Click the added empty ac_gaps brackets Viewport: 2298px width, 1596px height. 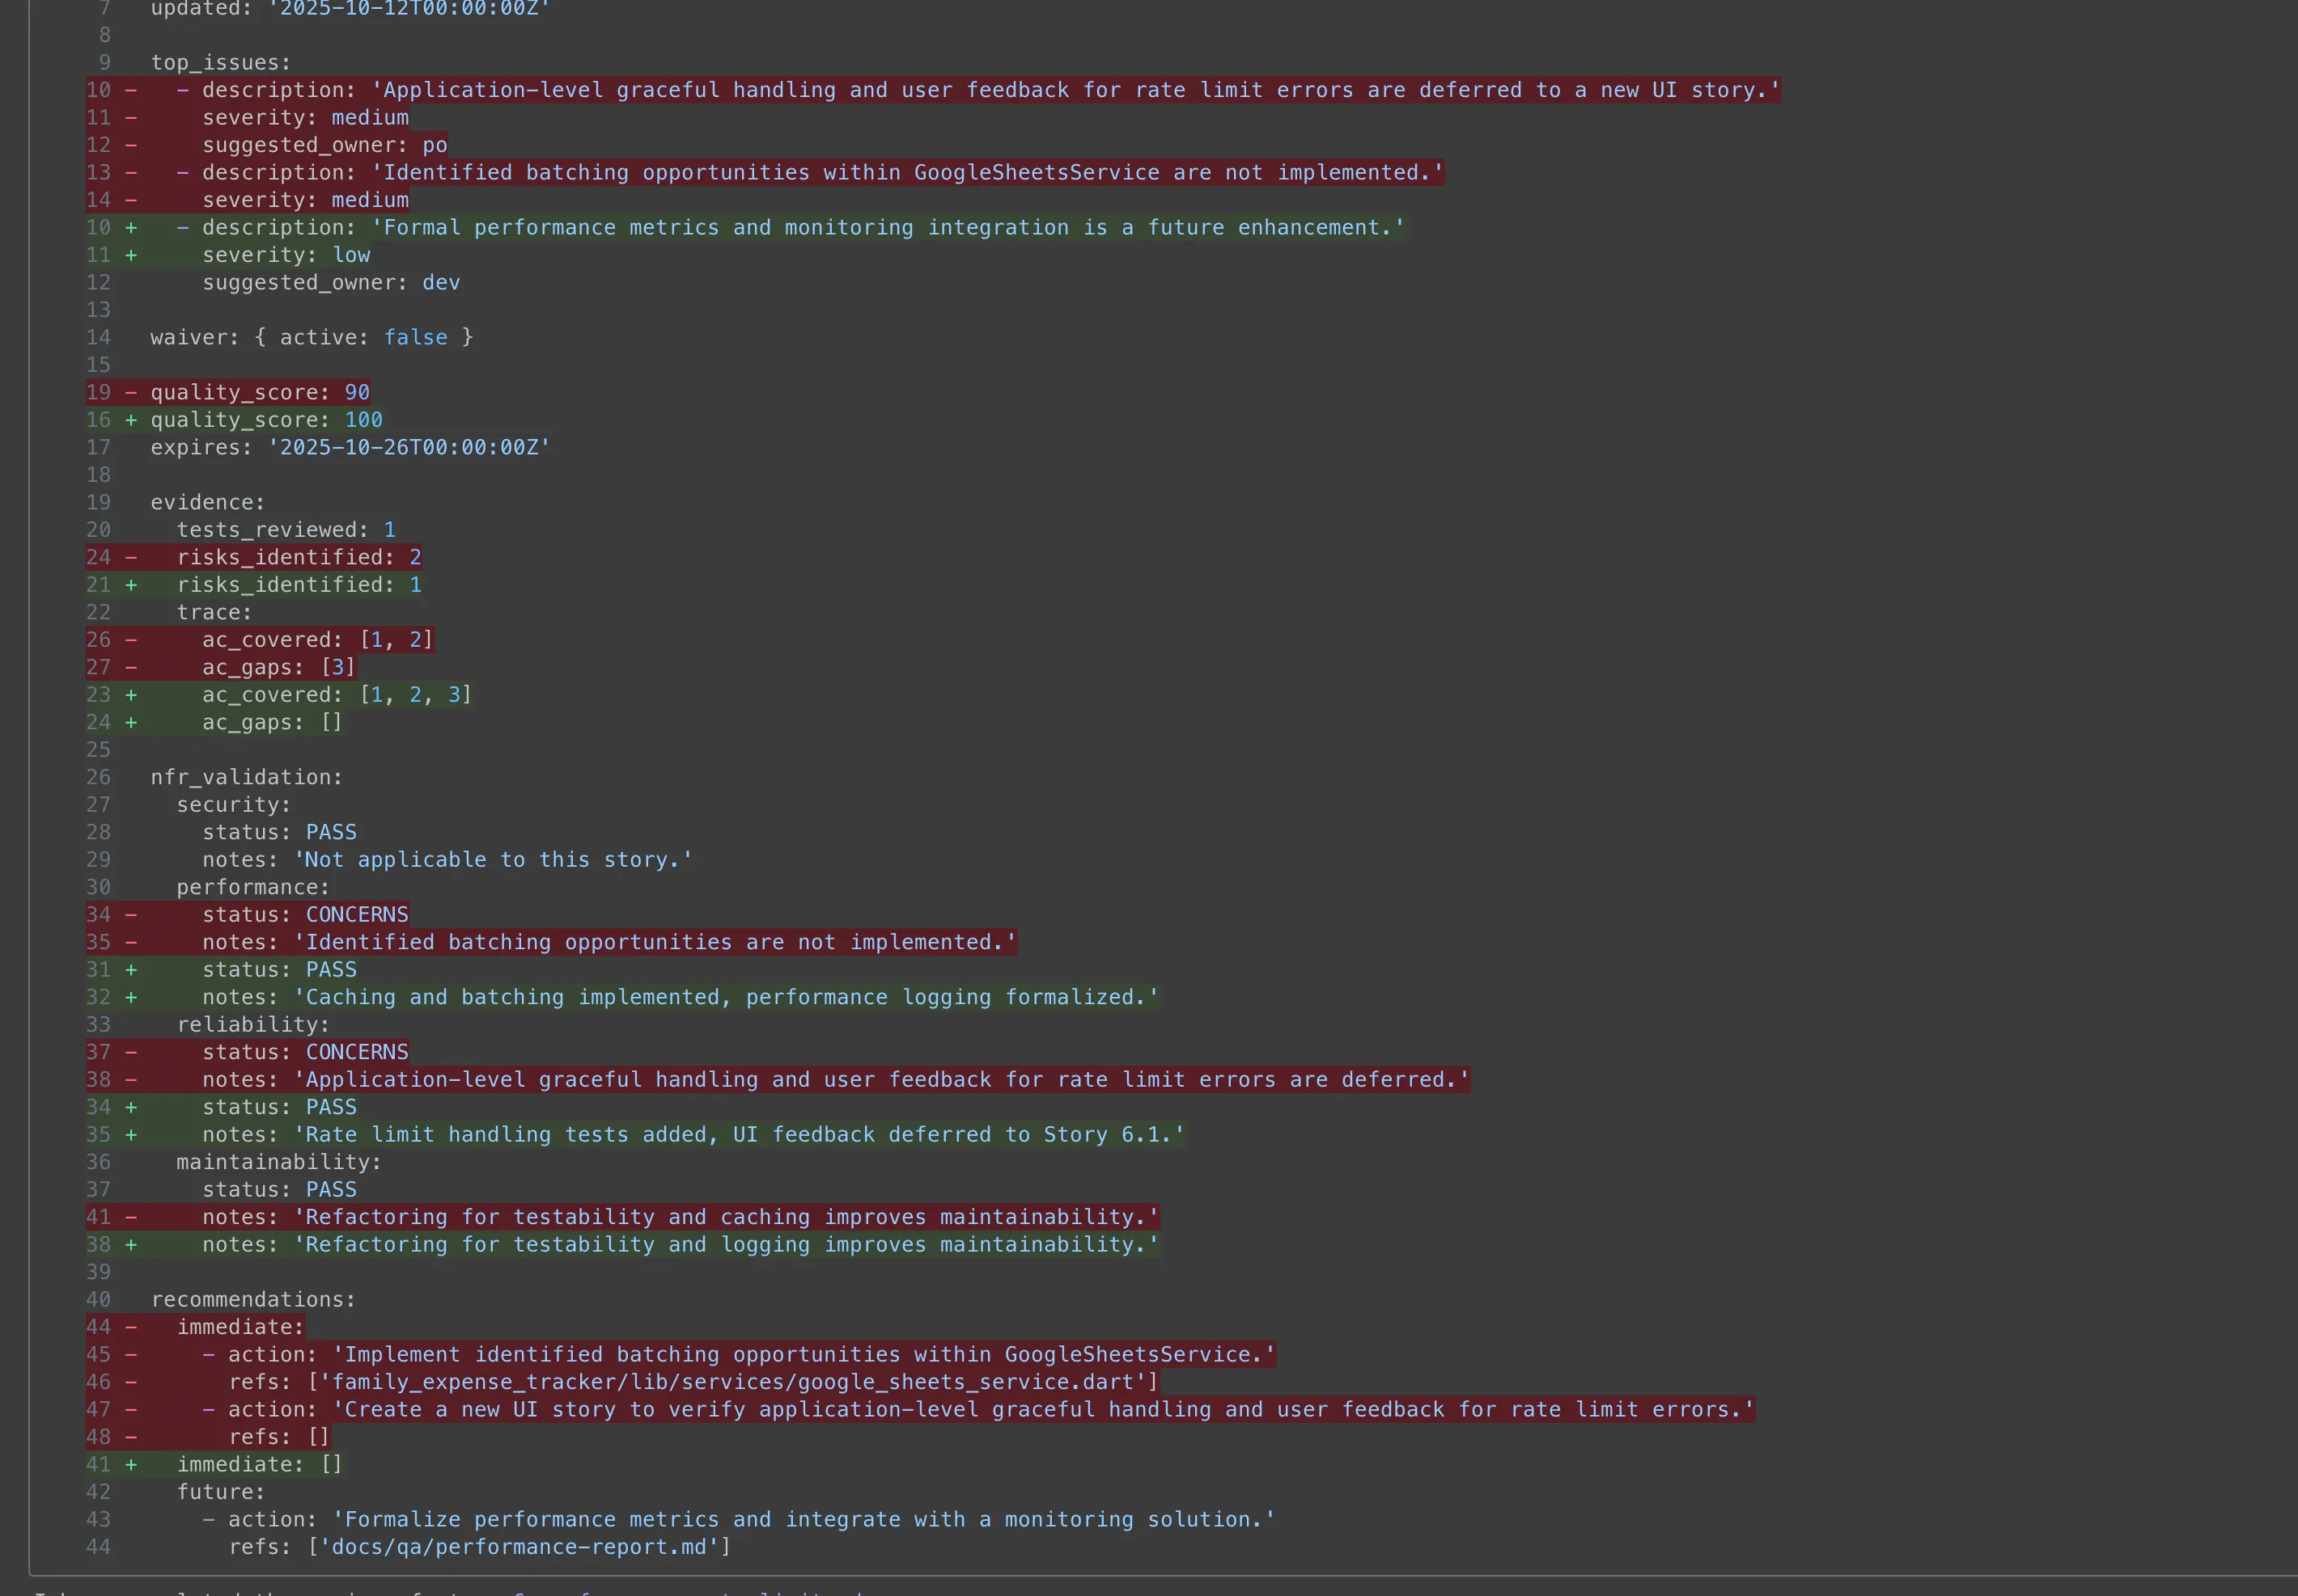(x=331, y=722)
